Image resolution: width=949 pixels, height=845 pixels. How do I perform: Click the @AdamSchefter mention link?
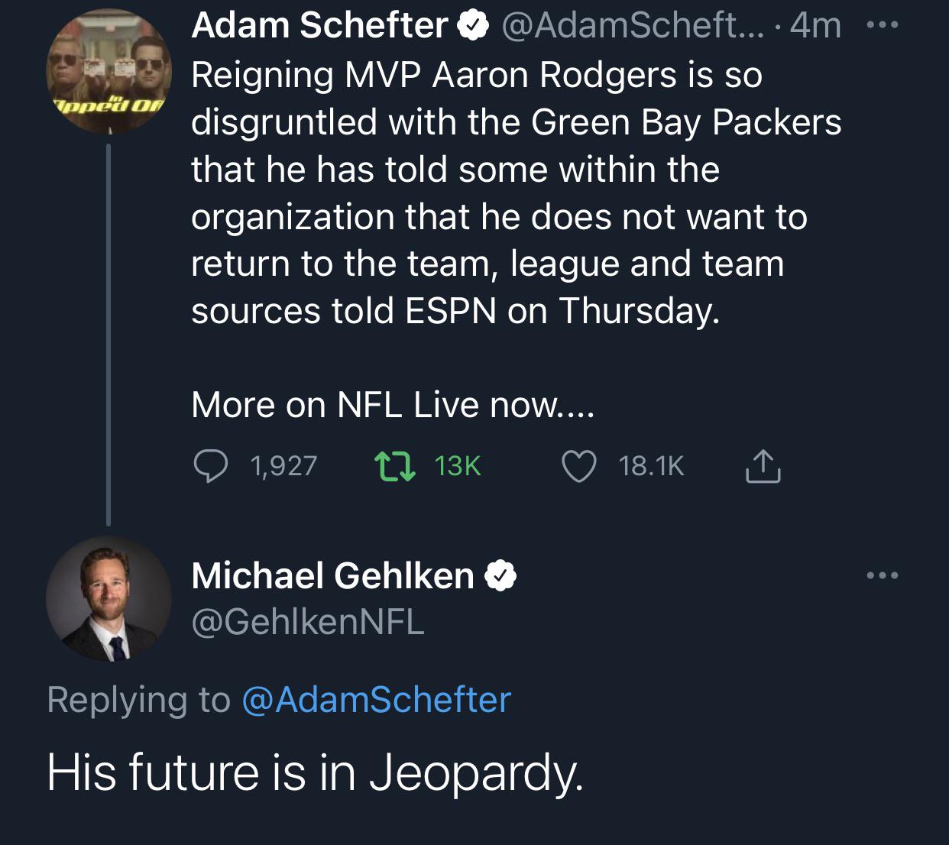click(376, 700)
